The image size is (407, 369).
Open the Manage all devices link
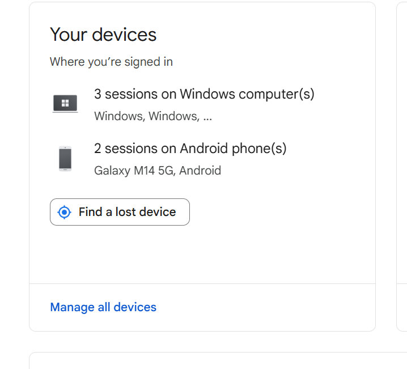103,307
